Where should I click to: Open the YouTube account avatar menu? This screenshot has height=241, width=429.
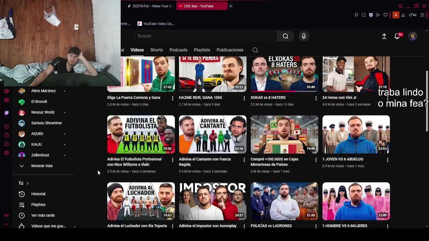(413, 36)
